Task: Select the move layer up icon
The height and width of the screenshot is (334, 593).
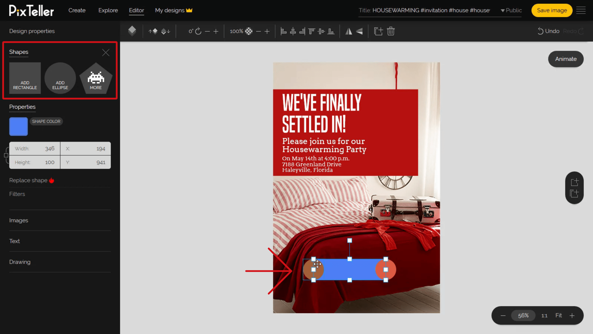Action: click(x=154, y=31)
